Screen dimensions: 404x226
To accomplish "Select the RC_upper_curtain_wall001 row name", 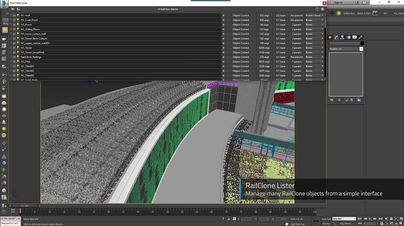I will coord(35,43).
